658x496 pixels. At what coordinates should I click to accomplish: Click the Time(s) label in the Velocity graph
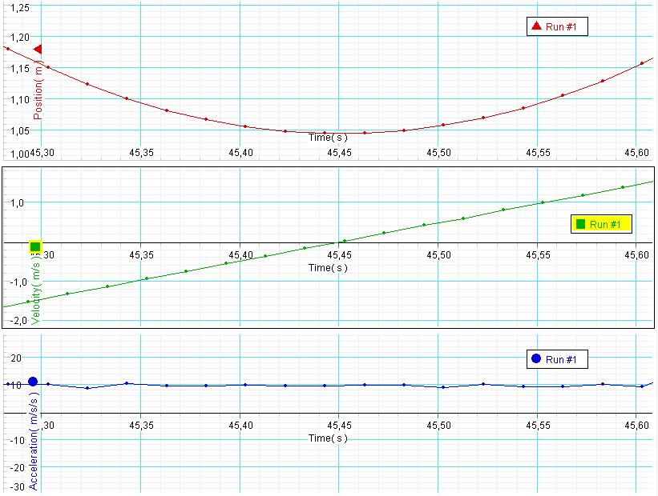pyautogui.click(x=328, y=268)
